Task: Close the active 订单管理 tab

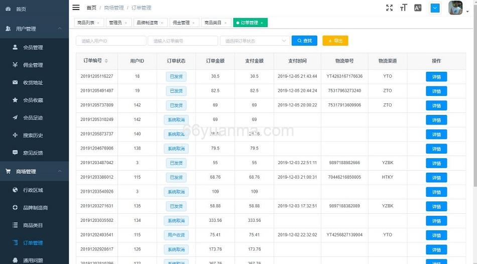Action: (x=262, y=23)
